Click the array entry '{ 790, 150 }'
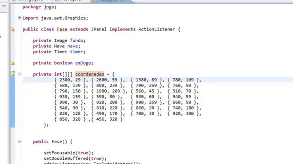This screenshot has width=293, height=164. [x=70, y=91]
